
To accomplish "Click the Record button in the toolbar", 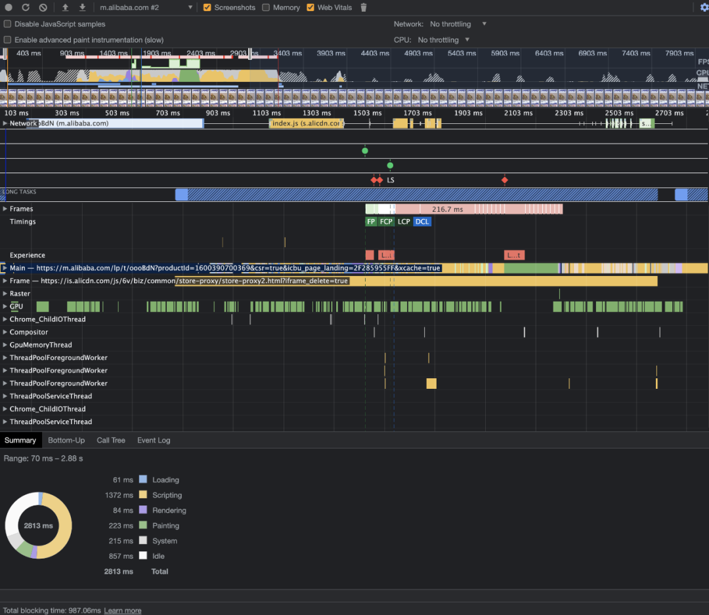I will tap(9, 7).
